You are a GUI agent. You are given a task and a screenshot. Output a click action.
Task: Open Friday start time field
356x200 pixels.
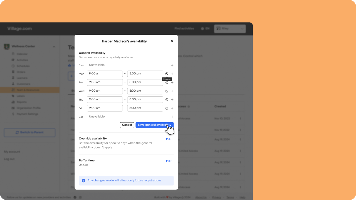point(105,108)
